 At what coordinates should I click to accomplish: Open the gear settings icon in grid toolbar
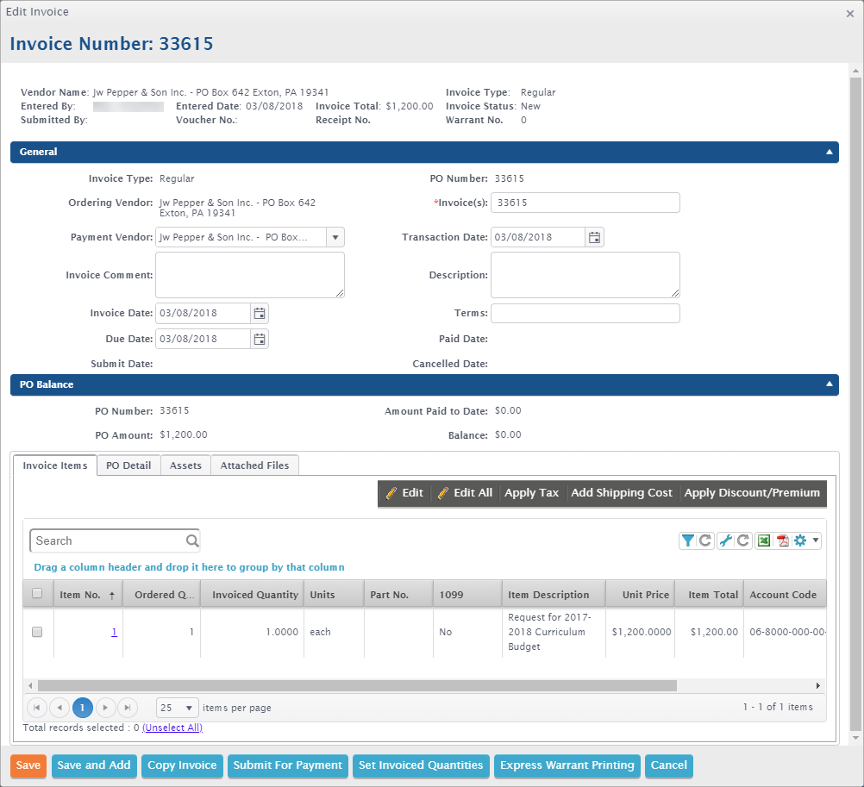tap(801, 540)
